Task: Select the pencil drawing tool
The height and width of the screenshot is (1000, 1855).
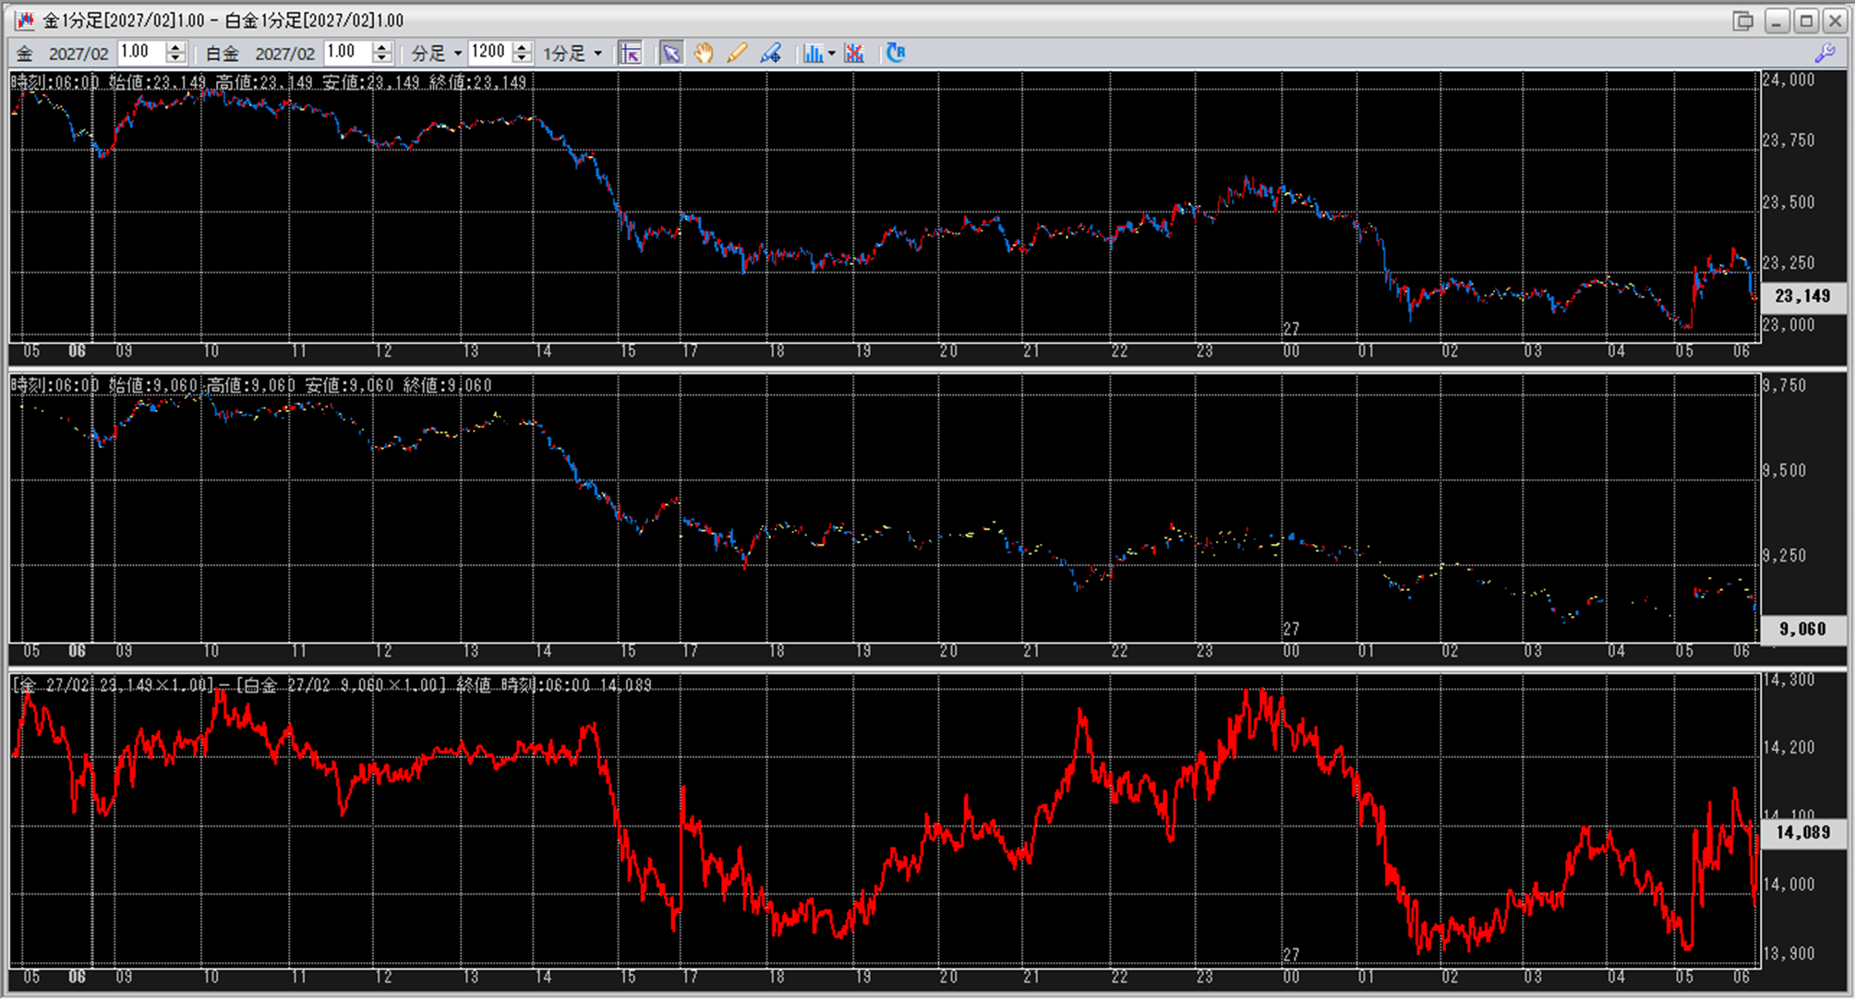Action: (x=737, y=53)
